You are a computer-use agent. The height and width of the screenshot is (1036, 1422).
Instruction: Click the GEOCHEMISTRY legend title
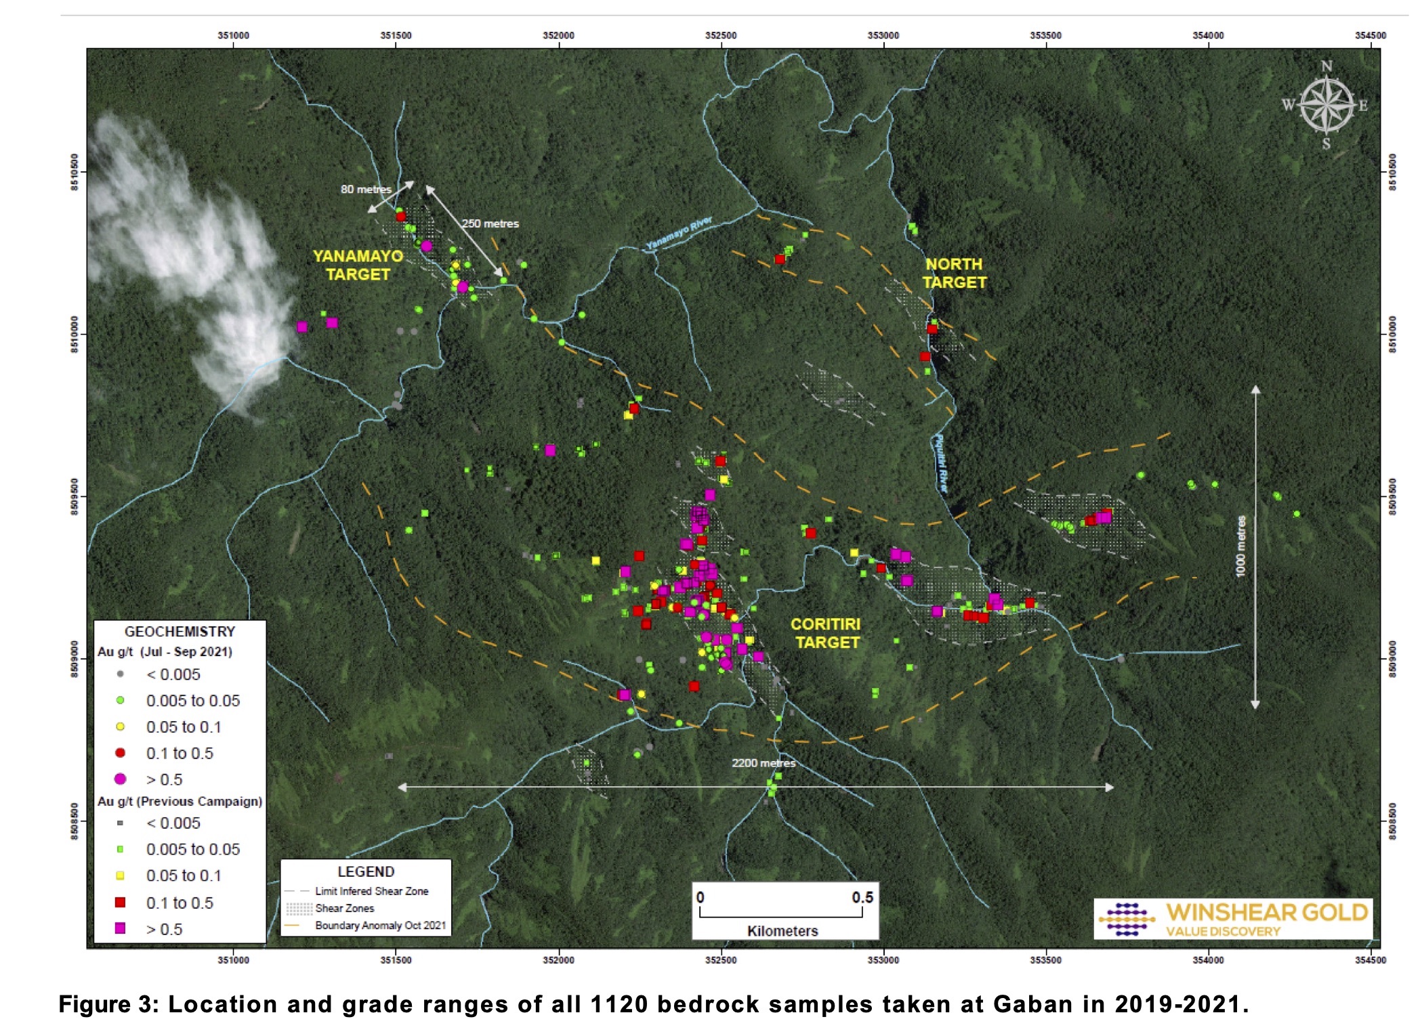pos(180,631)
